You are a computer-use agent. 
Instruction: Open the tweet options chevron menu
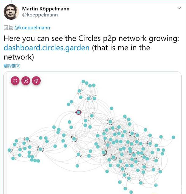[x=179, y=8]
